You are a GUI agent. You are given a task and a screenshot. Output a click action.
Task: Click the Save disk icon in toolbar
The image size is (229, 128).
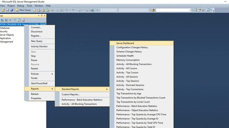8,10
